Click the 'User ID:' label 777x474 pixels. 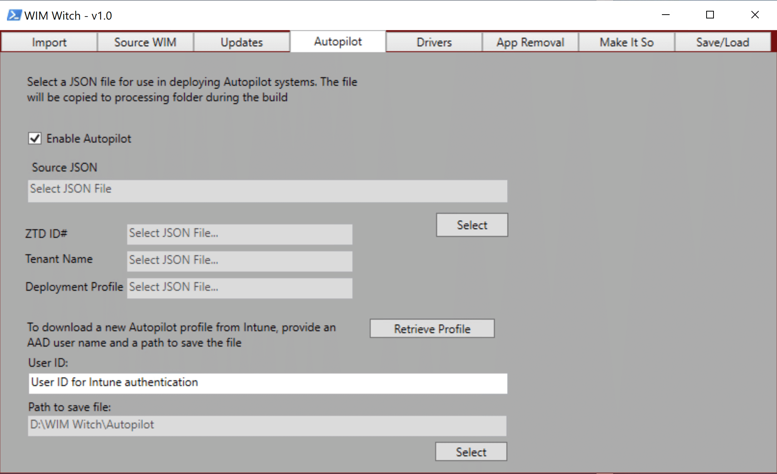[x=48, y=362]
